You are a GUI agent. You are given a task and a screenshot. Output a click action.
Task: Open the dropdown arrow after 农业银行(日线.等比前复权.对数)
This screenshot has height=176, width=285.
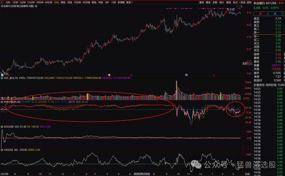[x=36, y=6]
